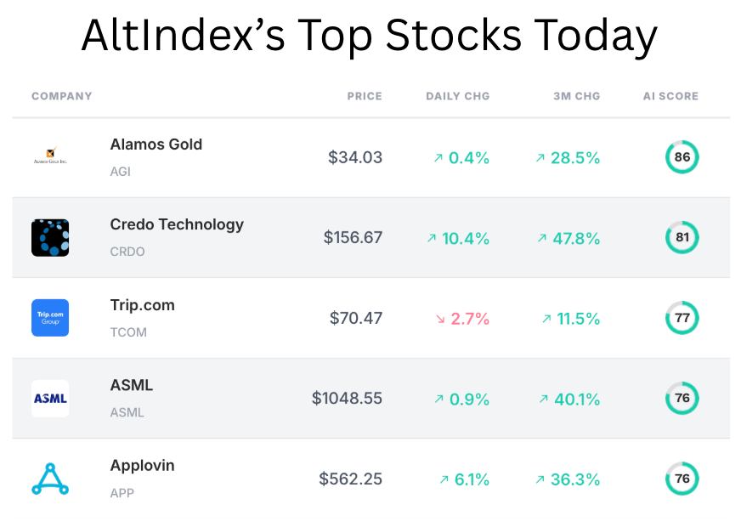Open the Applovin triangle logo
The width and height of the screenshot is (741, 527).
[x=50, y=479]
